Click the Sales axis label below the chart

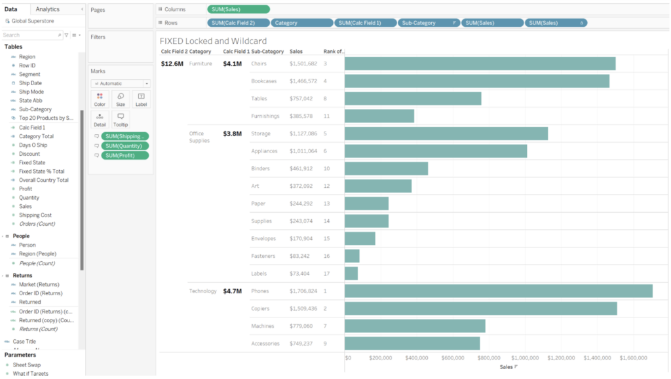[506, 367]
